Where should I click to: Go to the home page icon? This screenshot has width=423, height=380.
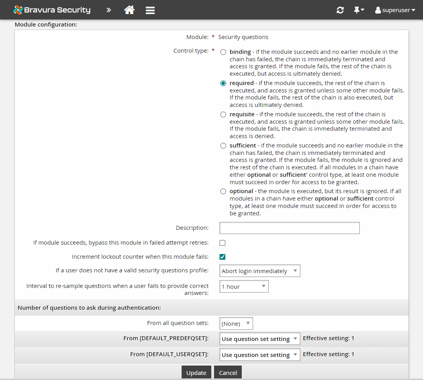(130, 10)
